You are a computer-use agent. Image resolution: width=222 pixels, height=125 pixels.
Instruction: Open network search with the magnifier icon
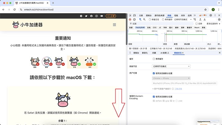point(144,20)
